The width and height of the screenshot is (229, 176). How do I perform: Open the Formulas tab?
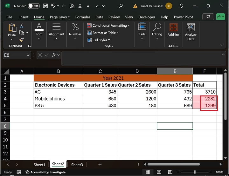coord(83,17)
